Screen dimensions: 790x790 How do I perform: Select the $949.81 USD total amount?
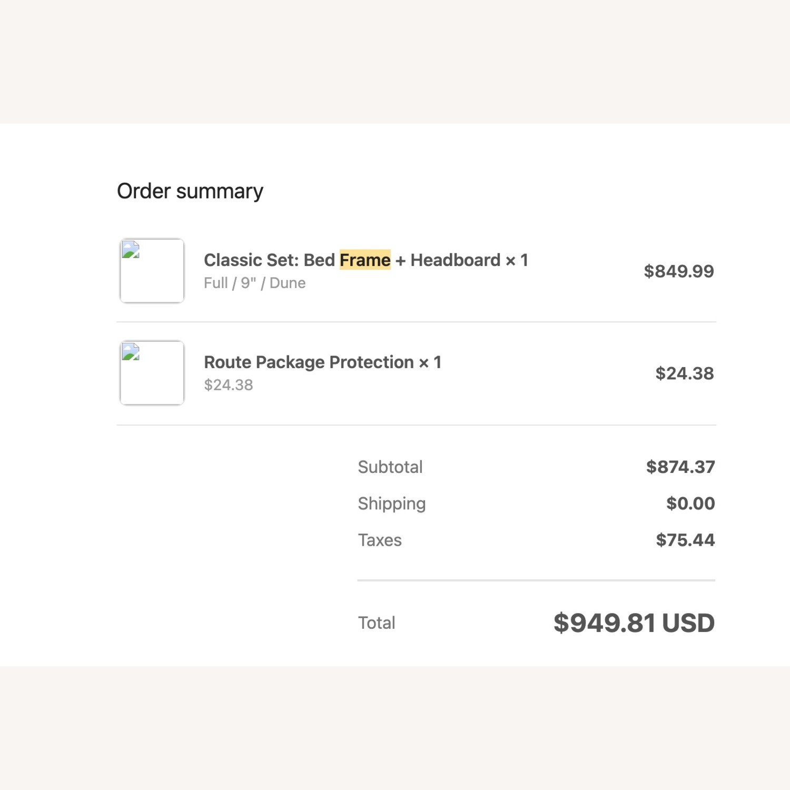634,623
